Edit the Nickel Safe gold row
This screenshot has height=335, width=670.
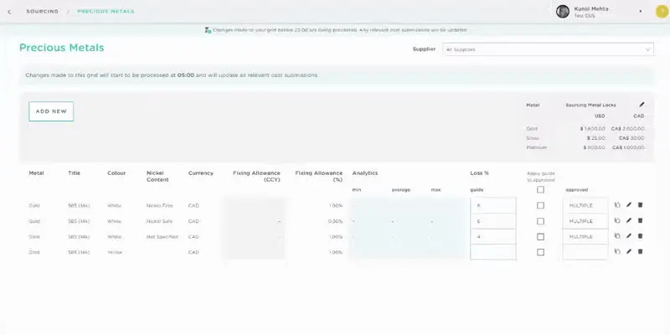(629, 221)
